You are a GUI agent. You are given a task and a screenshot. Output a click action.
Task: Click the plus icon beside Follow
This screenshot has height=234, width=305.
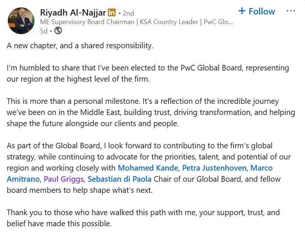pyautogui.click(x=242, y=11)
